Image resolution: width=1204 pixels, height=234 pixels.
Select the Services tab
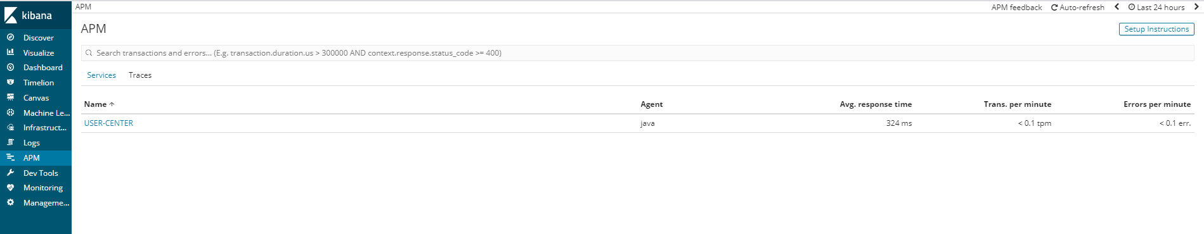(x=101, y=75)
